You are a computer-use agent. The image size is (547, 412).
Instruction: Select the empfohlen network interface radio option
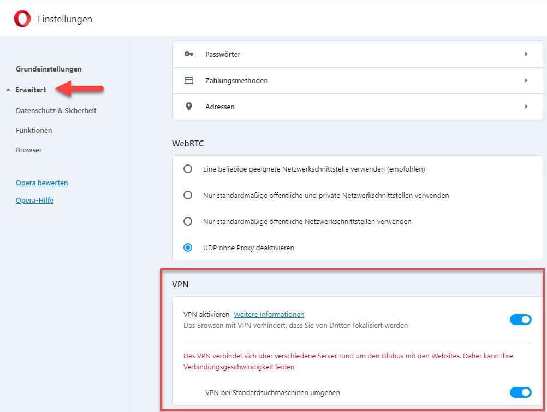188,169
